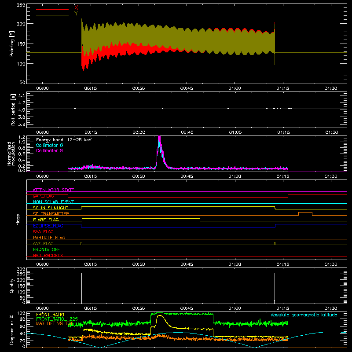Click the BAD_PACKETS flag label
Screen dimensions: 352x352
click(48, 255)
